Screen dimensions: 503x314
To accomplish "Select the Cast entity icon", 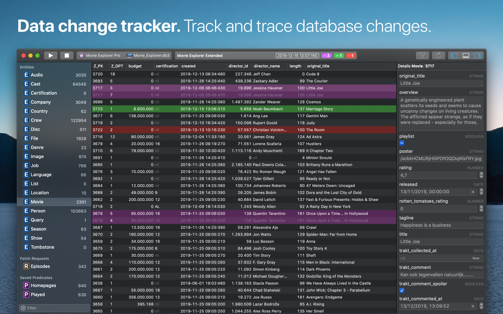I will 26,84.
